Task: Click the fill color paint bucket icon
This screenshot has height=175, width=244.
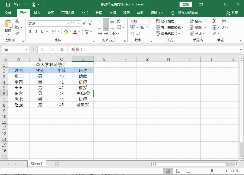Action: tap(66, 32)
